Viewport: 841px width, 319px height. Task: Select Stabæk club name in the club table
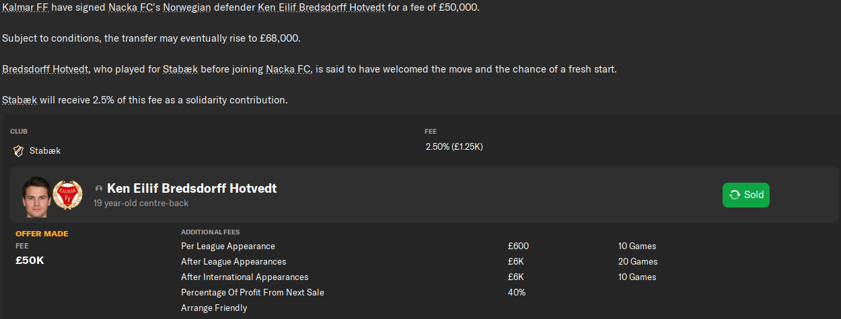(45, 151)
